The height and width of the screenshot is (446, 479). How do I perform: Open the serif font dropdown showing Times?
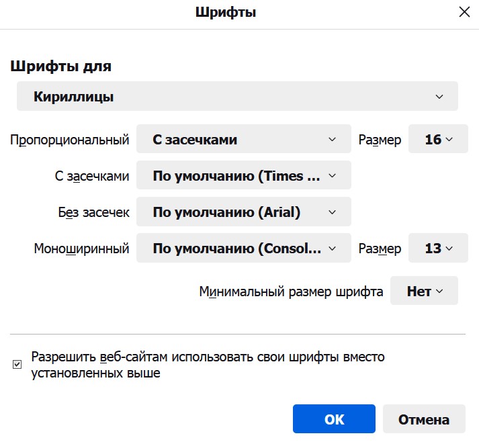tap(243, 177)
